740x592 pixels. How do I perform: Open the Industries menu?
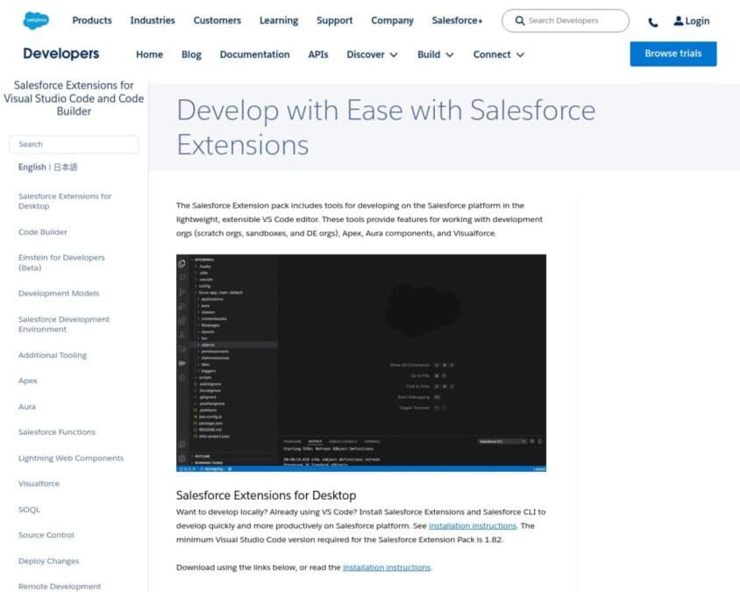pyautogui.click(x=153, y=20)
